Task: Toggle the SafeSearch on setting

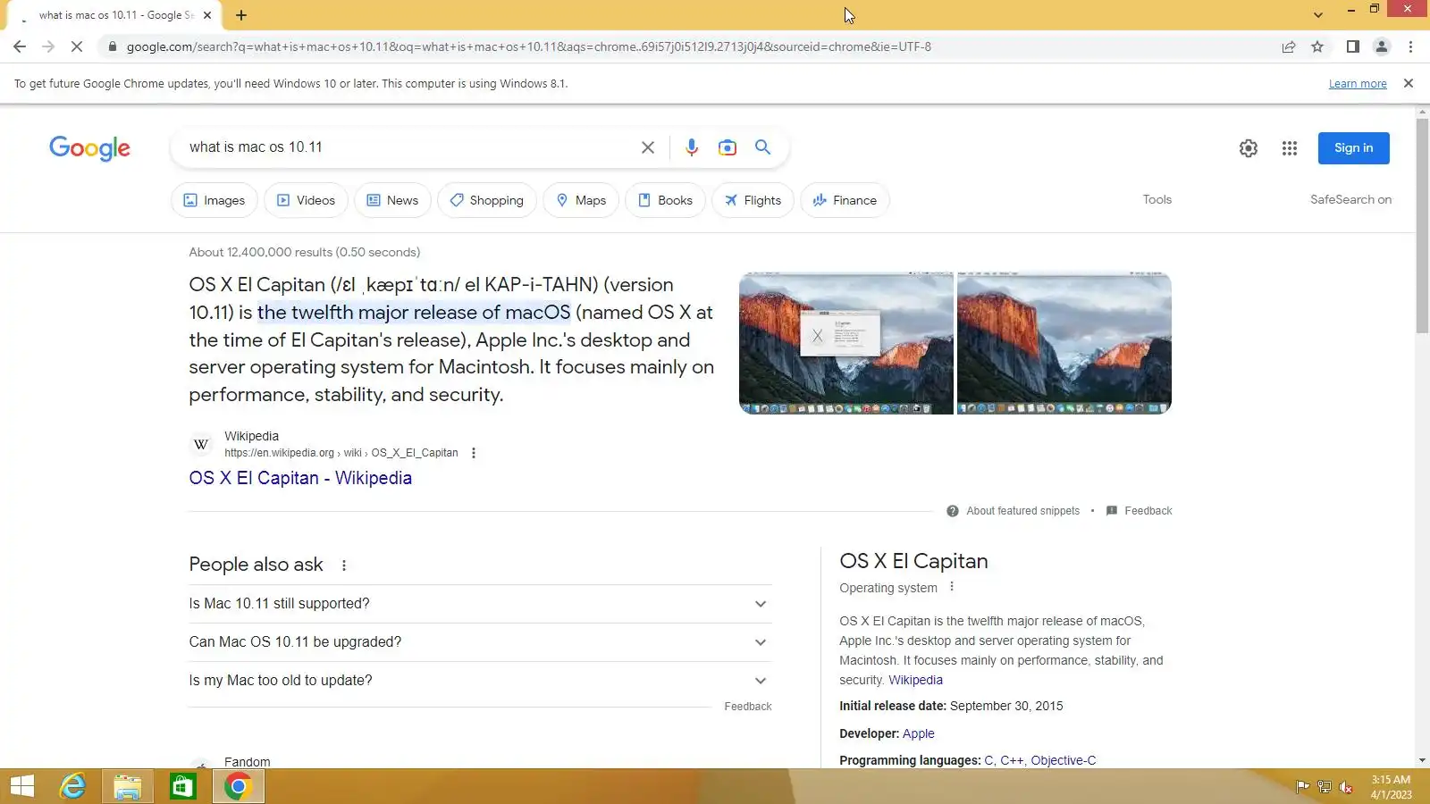Action: (x=1350, y=200)
